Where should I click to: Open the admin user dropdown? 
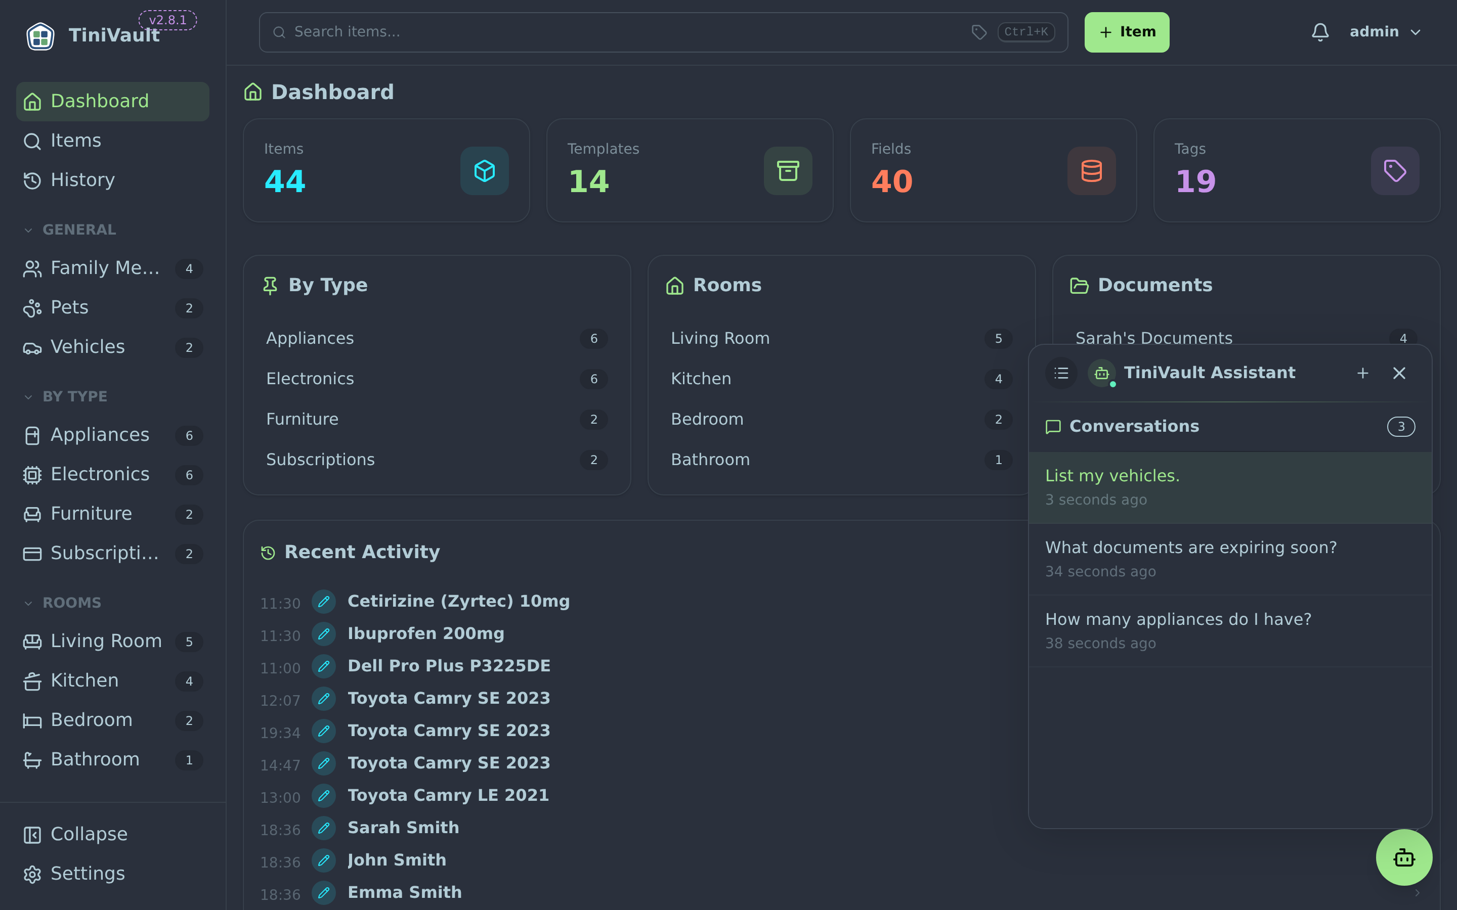point(1385,32)
